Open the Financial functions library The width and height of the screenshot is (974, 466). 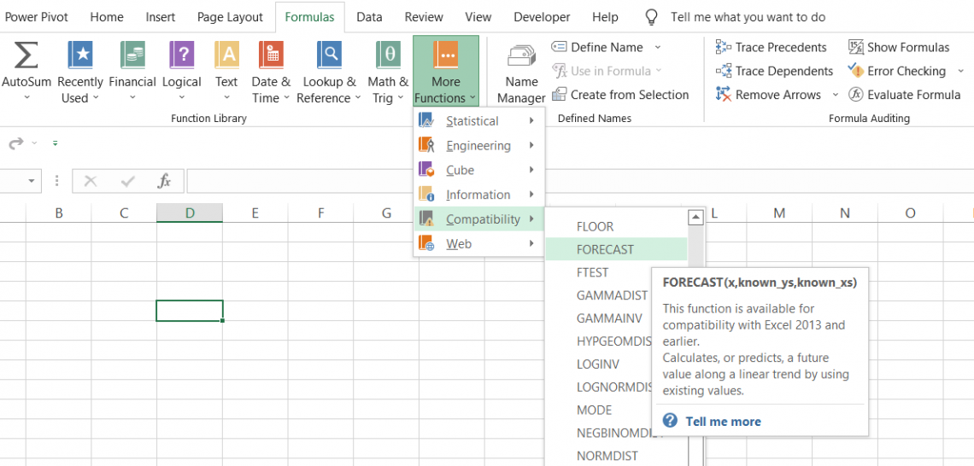pos(132,73)
